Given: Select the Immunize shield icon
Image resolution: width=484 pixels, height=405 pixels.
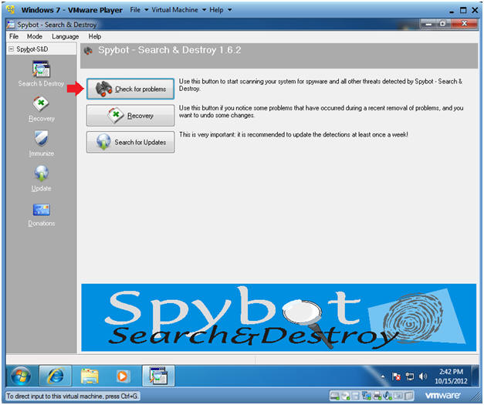Looking at the screenshot, I should click(x=41, y=138).
